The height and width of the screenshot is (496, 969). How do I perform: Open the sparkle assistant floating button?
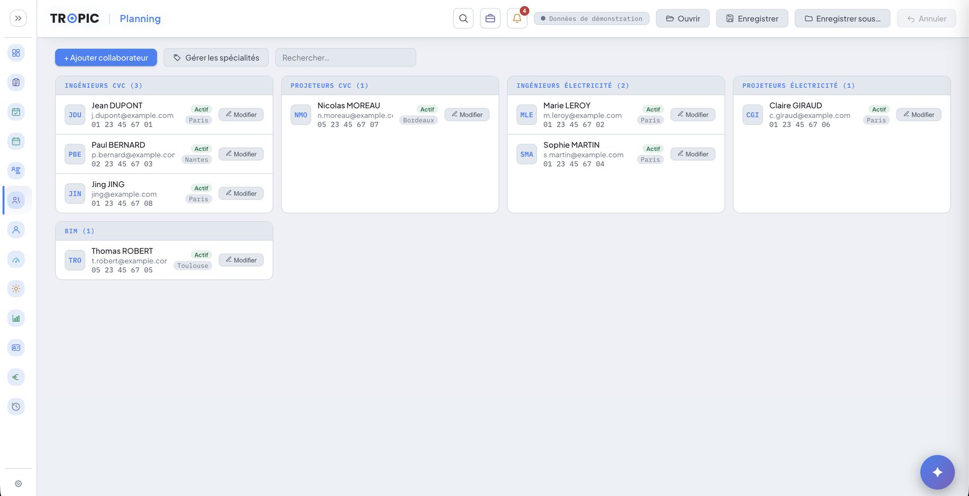click(x=937, y=472)
